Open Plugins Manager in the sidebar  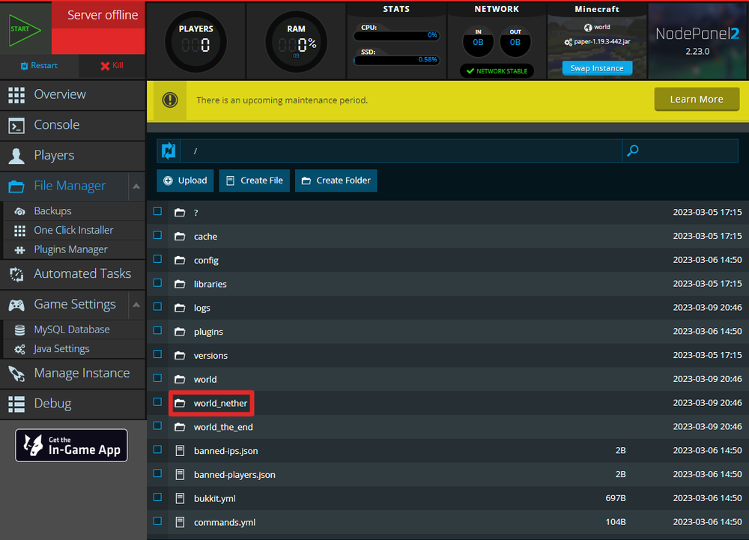tap(70, 249)
